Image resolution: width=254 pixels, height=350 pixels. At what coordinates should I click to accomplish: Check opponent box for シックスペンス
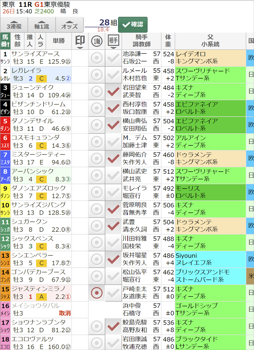pos(114,242)
